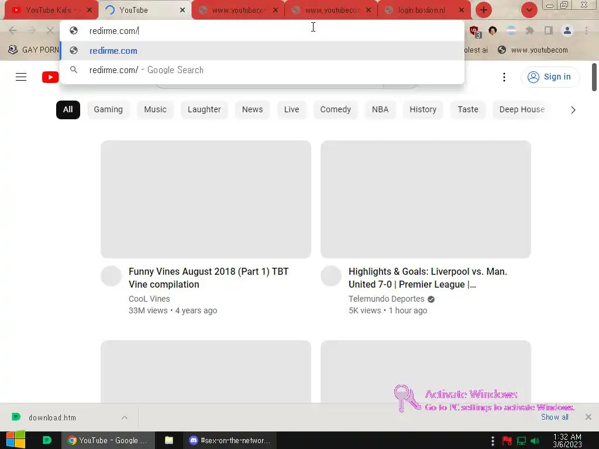Open the Highlights & Goals Liverpool title link

[x=428, y=278]
